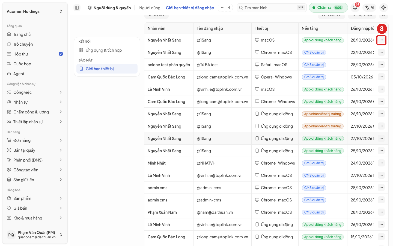
Task: Open Cuộc họp meetings in the sidebar
Action: pyautogui.click(x=35, y=64)
